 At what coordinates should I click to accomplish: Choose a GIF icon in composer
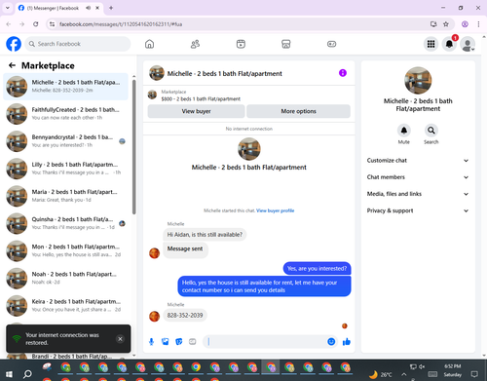[193, 342]
